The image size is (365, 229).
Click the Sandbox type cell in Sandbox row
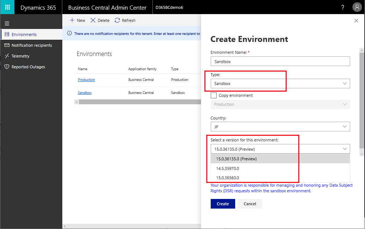pyautogui.click(x=178, y=93)
